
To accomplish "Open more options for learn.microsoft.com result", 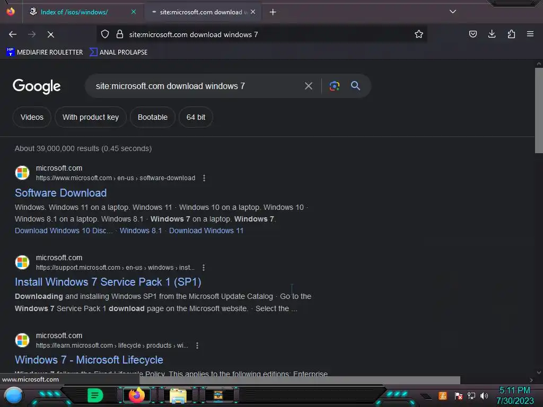I will tap(197, 346).
